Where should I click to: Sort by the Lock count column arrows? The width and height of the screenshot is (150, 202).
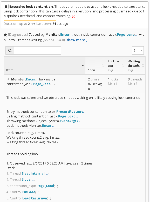[x=122, y=66]
